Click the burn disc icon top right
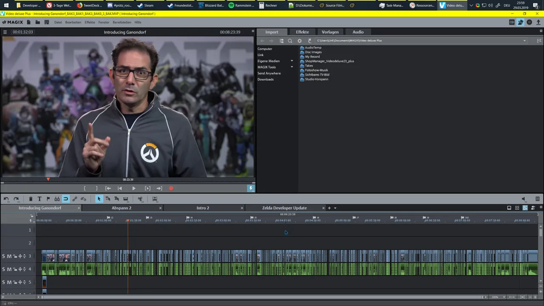Screen dimensions: 544x306 [x=529, y=22]
